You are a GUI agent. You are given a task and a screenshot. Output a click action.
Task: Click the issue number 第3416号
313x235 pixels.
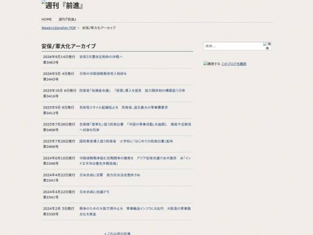[x=50, y=96]
